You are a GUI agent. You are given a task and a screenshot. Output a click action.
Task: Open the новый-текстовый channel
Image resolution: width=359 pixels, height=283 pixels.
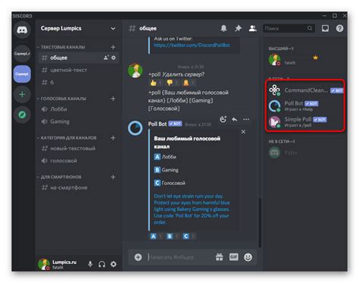79,149
